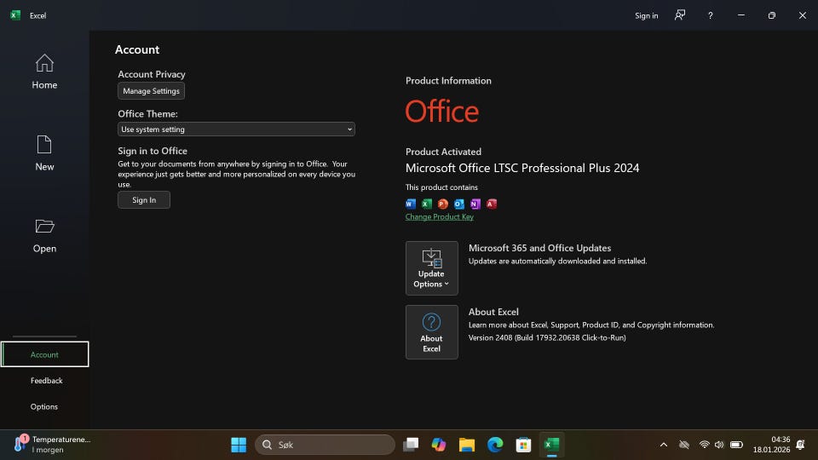Click the New workbook icon
The width and height of the screenshot is (818, 460).
pyautogui.click(x=44, y=145)
